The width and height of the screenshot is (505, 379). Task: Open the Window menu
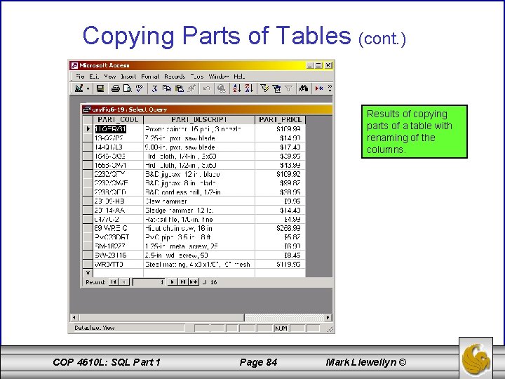pos(219,77)
